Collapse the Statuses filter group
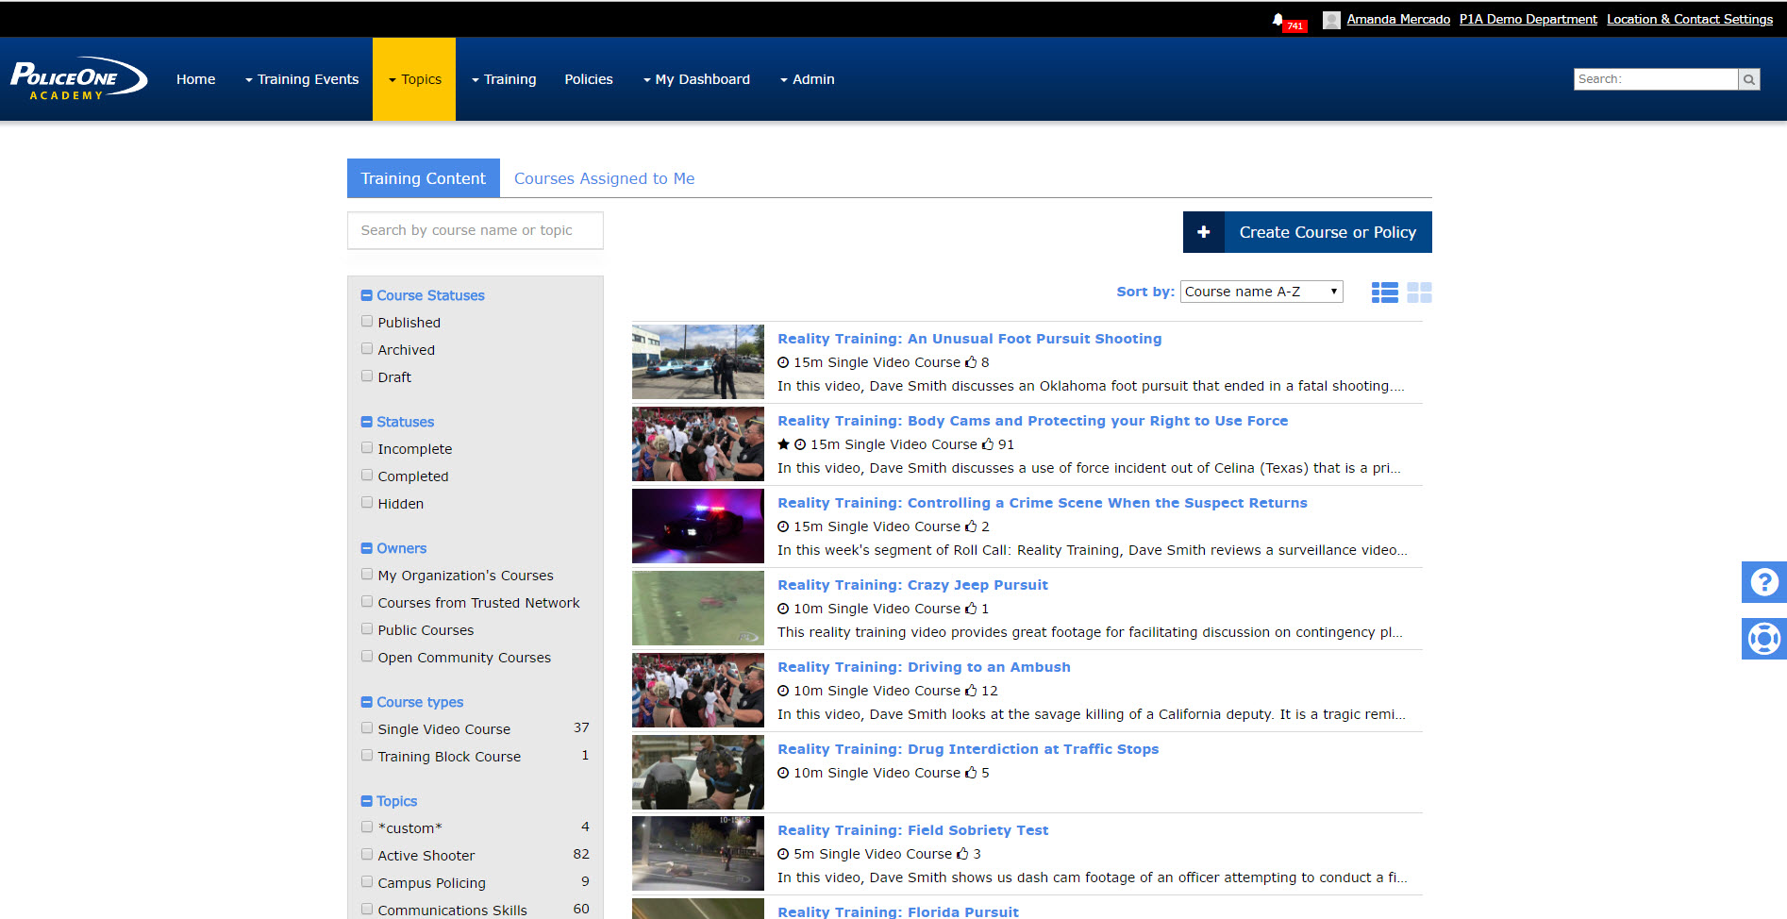 [367, 422]
